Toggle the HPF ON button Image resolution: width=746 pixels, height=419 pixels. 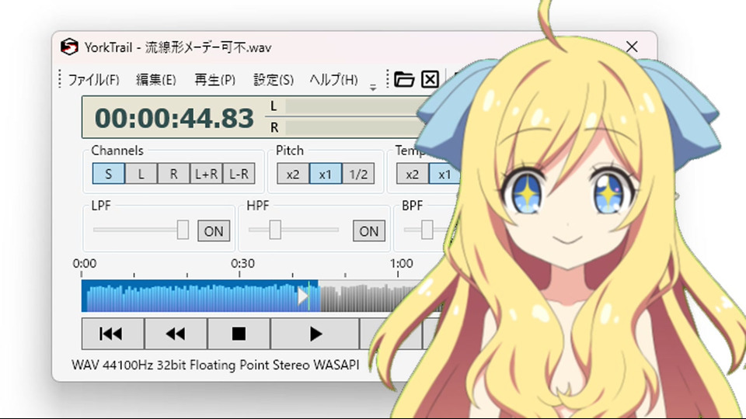point(368,231)
